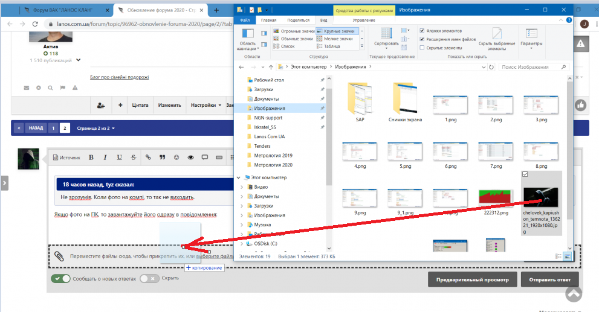Click the Bold icon in forum editor
The image size is (599, 312).
pyautogui.click(x=91, y=158)
